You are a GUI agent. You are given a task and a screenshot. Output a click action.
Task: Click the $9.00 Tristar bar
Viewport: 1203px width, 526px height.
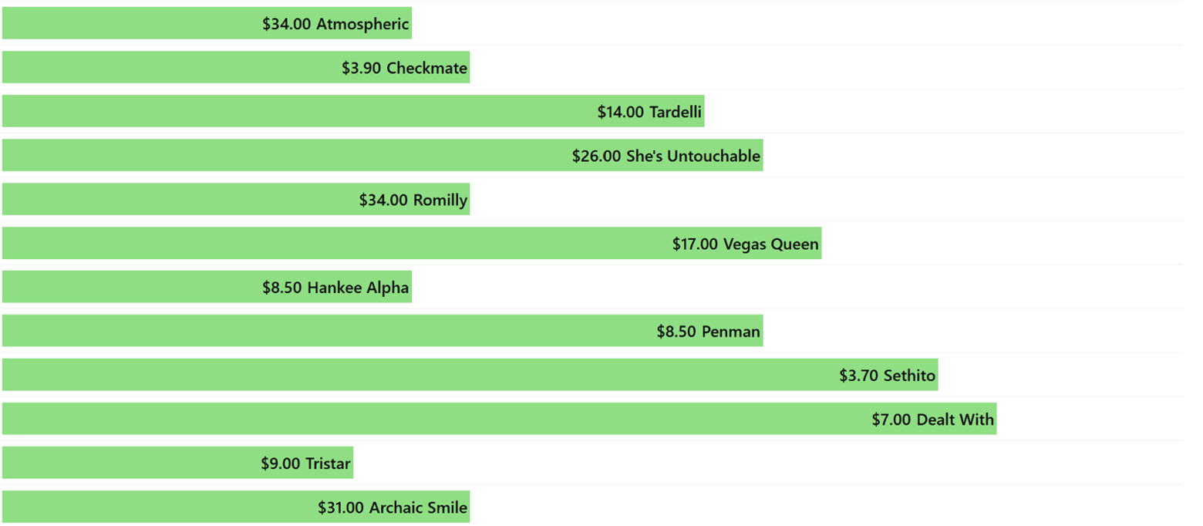[177, 463]
